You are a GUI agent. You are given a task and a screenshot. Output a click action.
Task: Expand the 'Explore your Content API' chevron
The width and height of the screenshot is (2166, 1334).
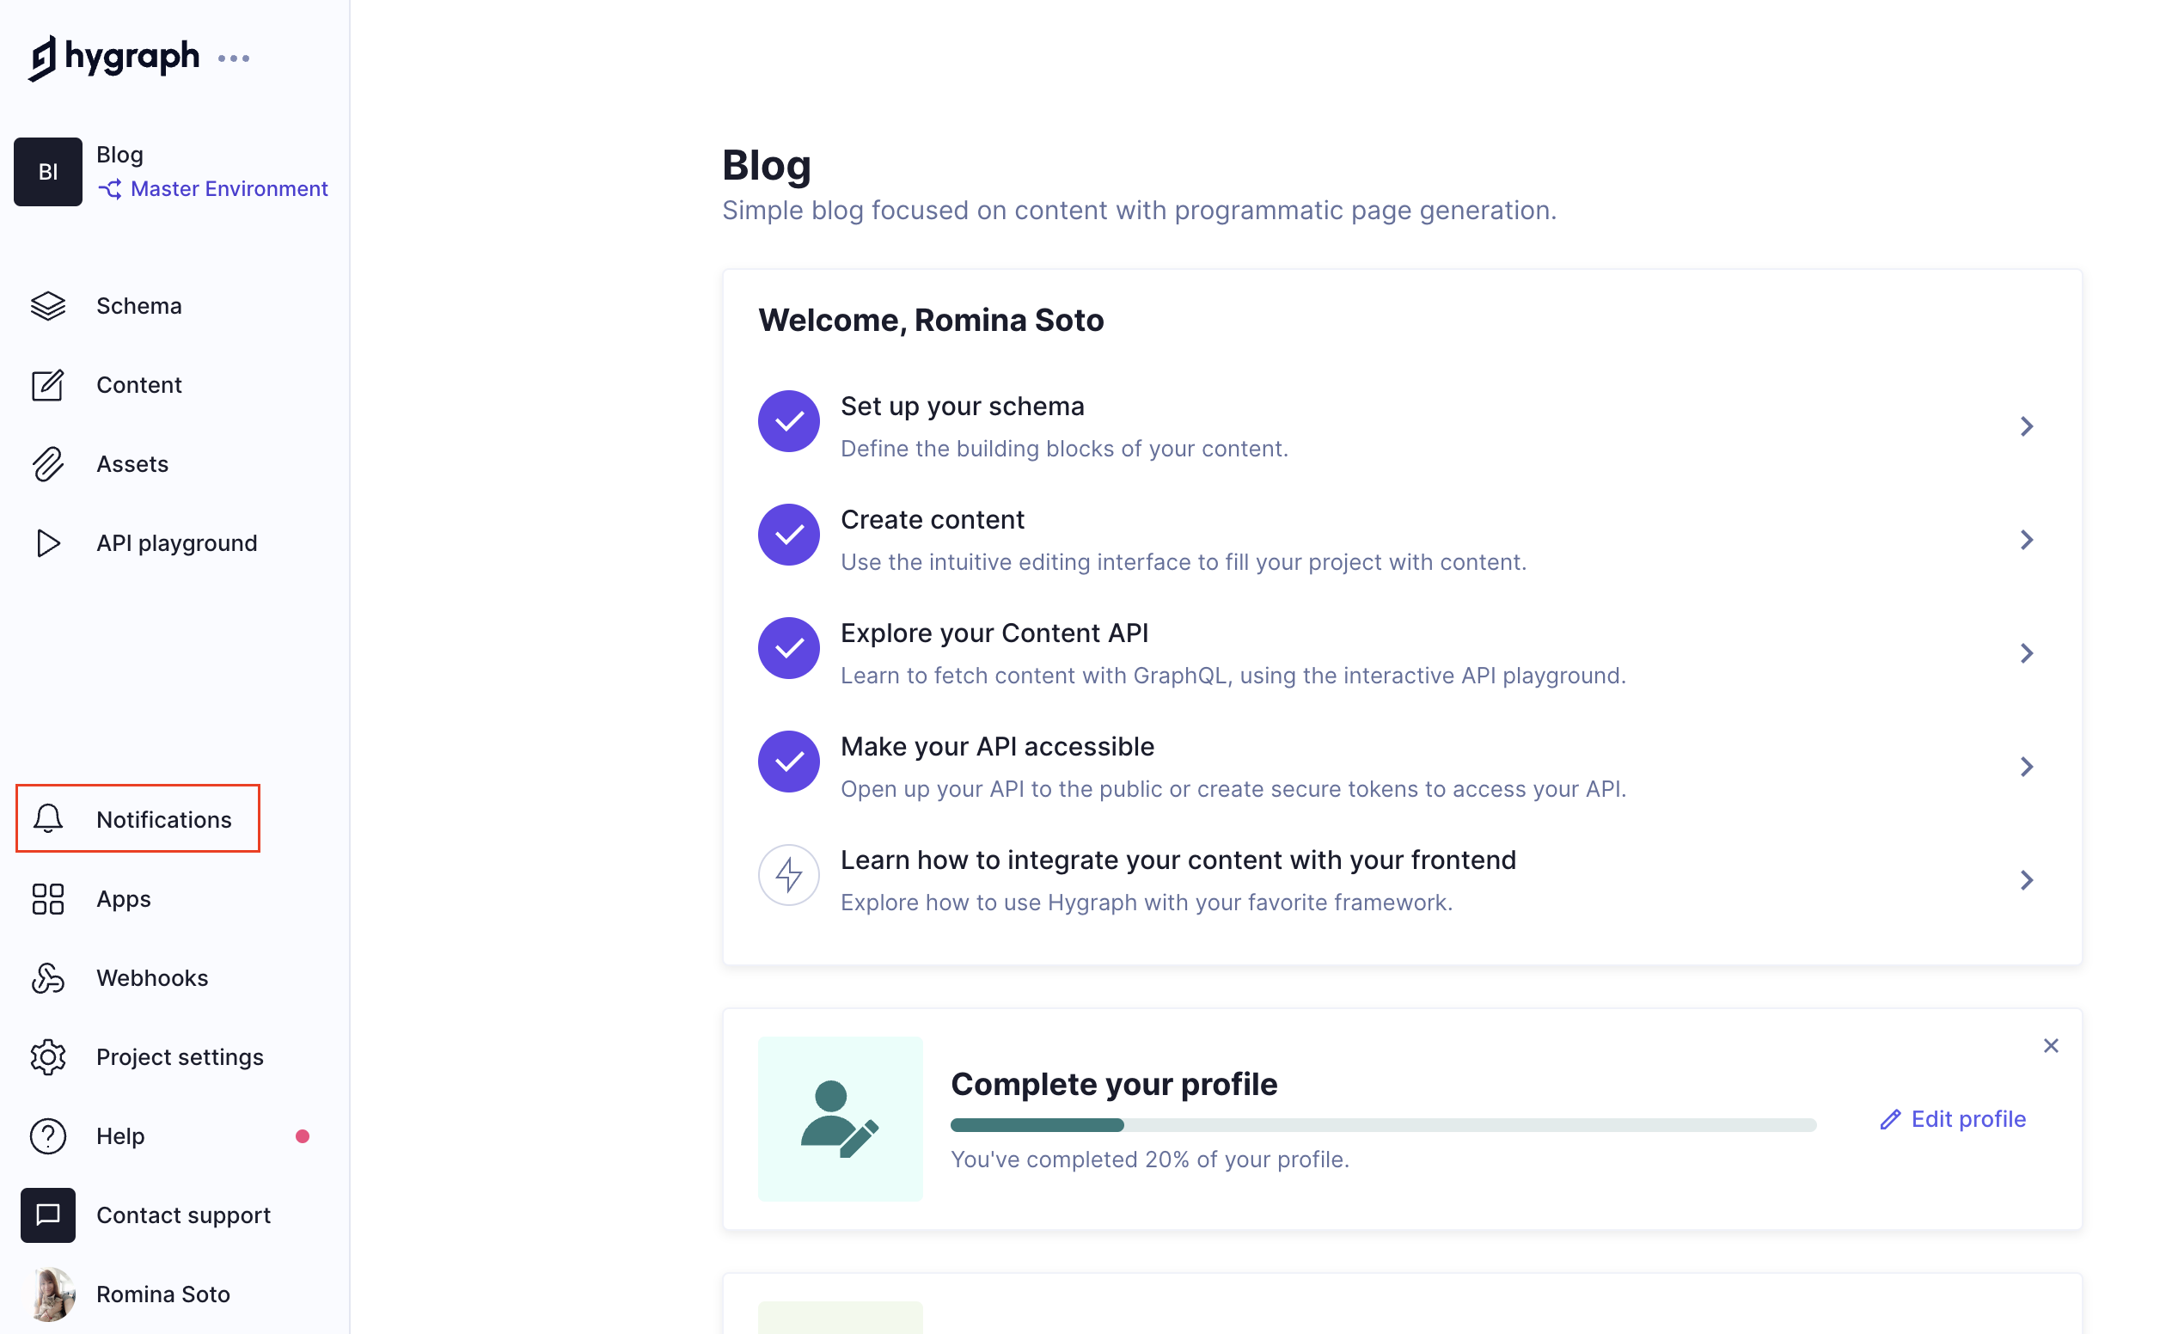[x=2027, y=654]
